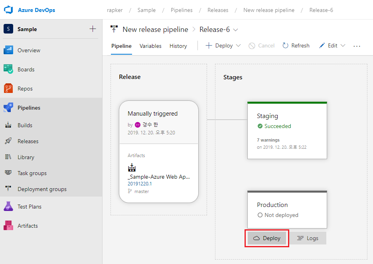Screen dimensions: 373x264
Task: Open the Builds icon in sidebar
Action: (8, 125)
